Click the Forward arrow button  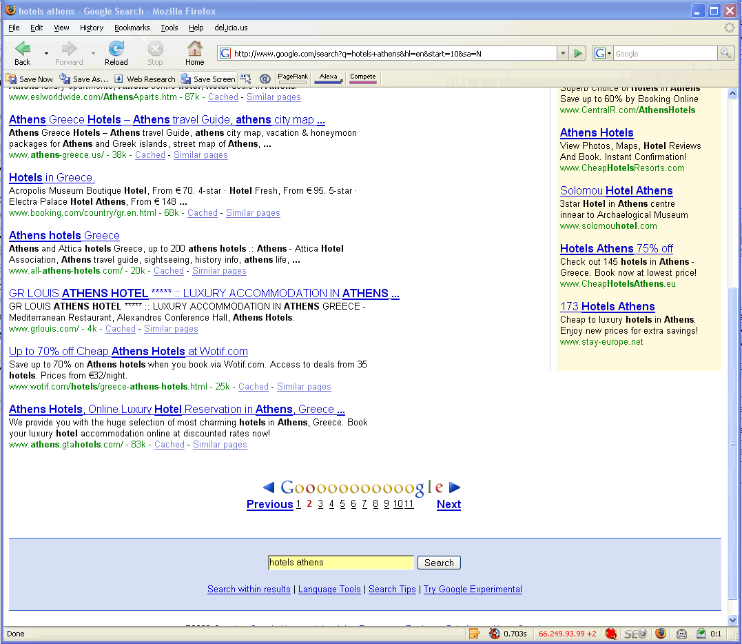69,53
